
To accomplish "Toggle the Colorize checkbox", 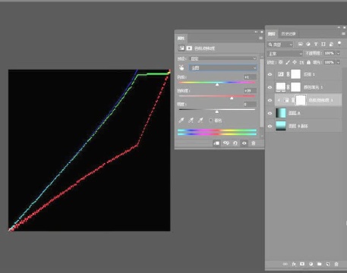I will tap(210, 121).
